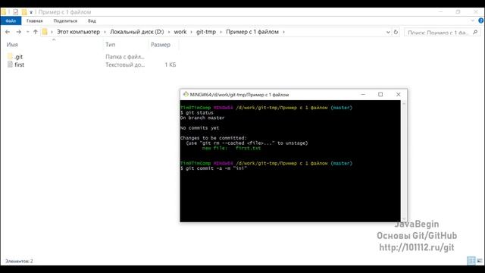Switch to large icons view in status bar
485x273 pixels.
[x=480, y=261]
